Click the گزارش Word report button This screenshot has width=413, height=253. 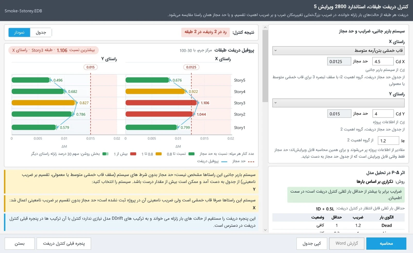tap(347, 243)
